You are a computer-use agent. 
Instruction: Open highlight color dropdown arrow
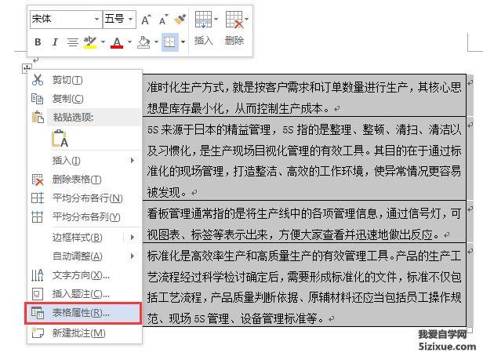103,42
